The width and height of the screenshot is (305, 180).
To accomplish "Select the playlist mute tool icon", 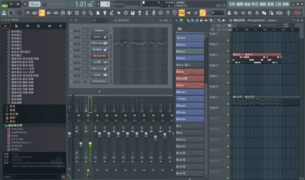I will 202,21.
